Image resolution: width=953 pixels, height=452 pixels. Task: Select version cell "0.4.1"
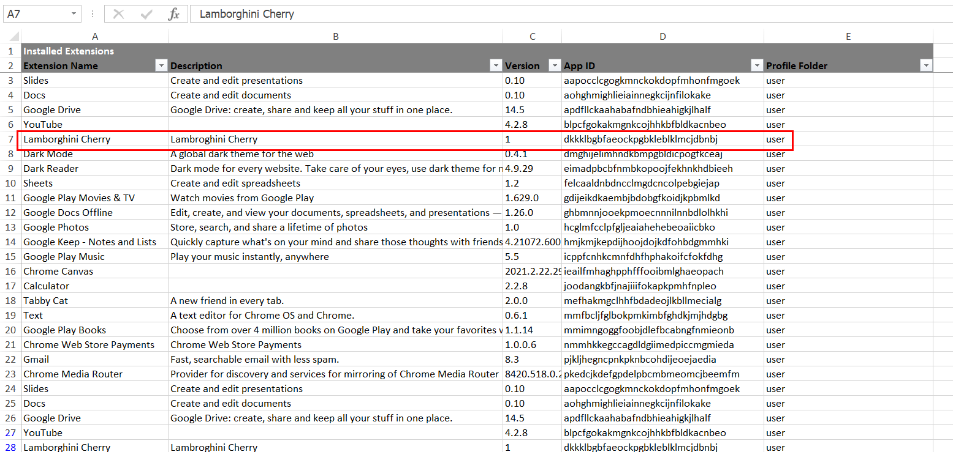point(533,154)
